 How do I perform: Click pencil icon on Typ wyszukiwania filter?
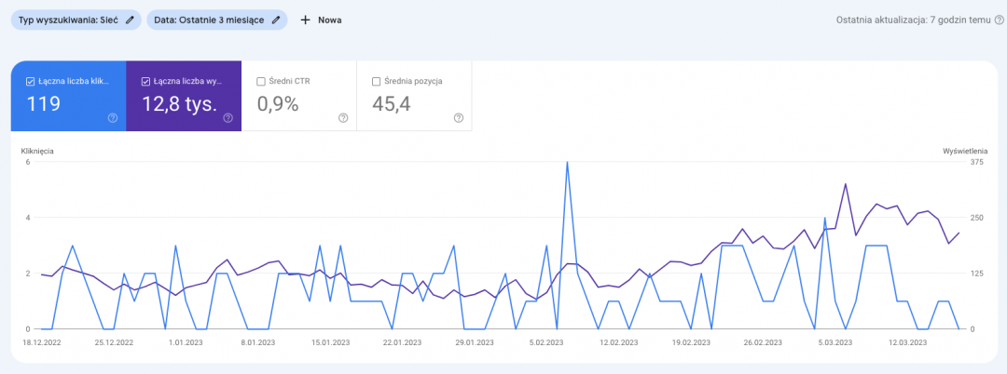pos(131,20)
